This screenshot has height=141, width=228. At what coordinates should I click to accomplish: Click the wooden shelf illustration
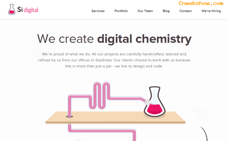click(115, 117)
